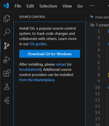109x126 pixels.
Task: Select the Source Control activity icon
Action: (7, 46)
